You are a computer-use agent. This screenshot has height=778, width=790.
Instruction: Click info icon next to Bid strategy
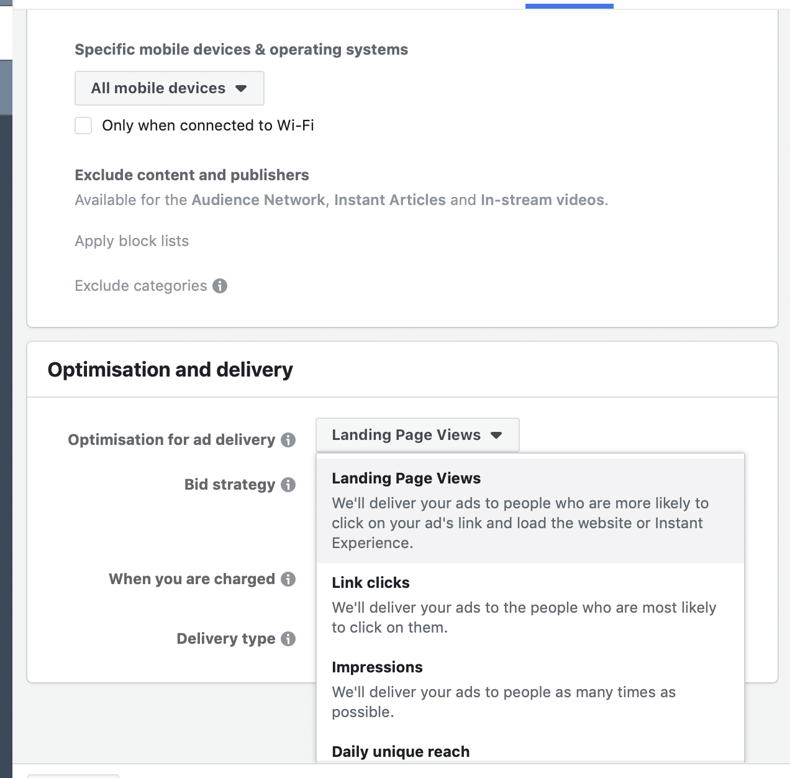point(288,485)
